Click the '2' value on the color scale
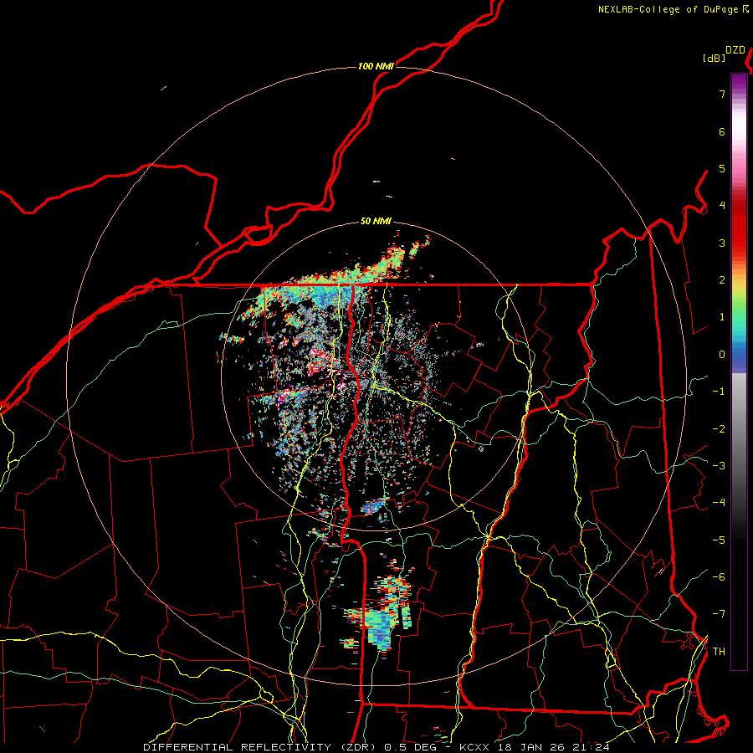 click(722, 280)
